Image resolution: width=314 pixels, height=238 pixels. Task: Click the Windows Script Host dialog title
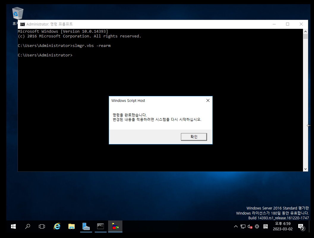point(128,100)
